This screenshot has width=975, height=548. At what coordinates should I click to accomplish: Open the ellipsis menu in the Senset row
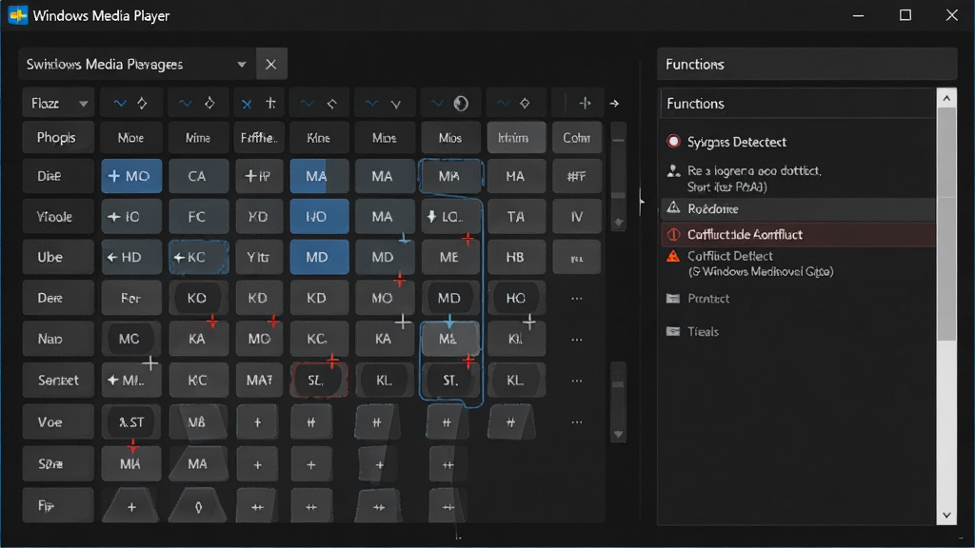click(x=576, y=381)
